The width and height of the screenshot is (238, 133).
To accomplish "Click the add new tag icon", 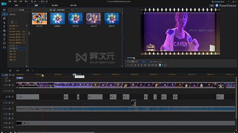I will click(12, 22).
